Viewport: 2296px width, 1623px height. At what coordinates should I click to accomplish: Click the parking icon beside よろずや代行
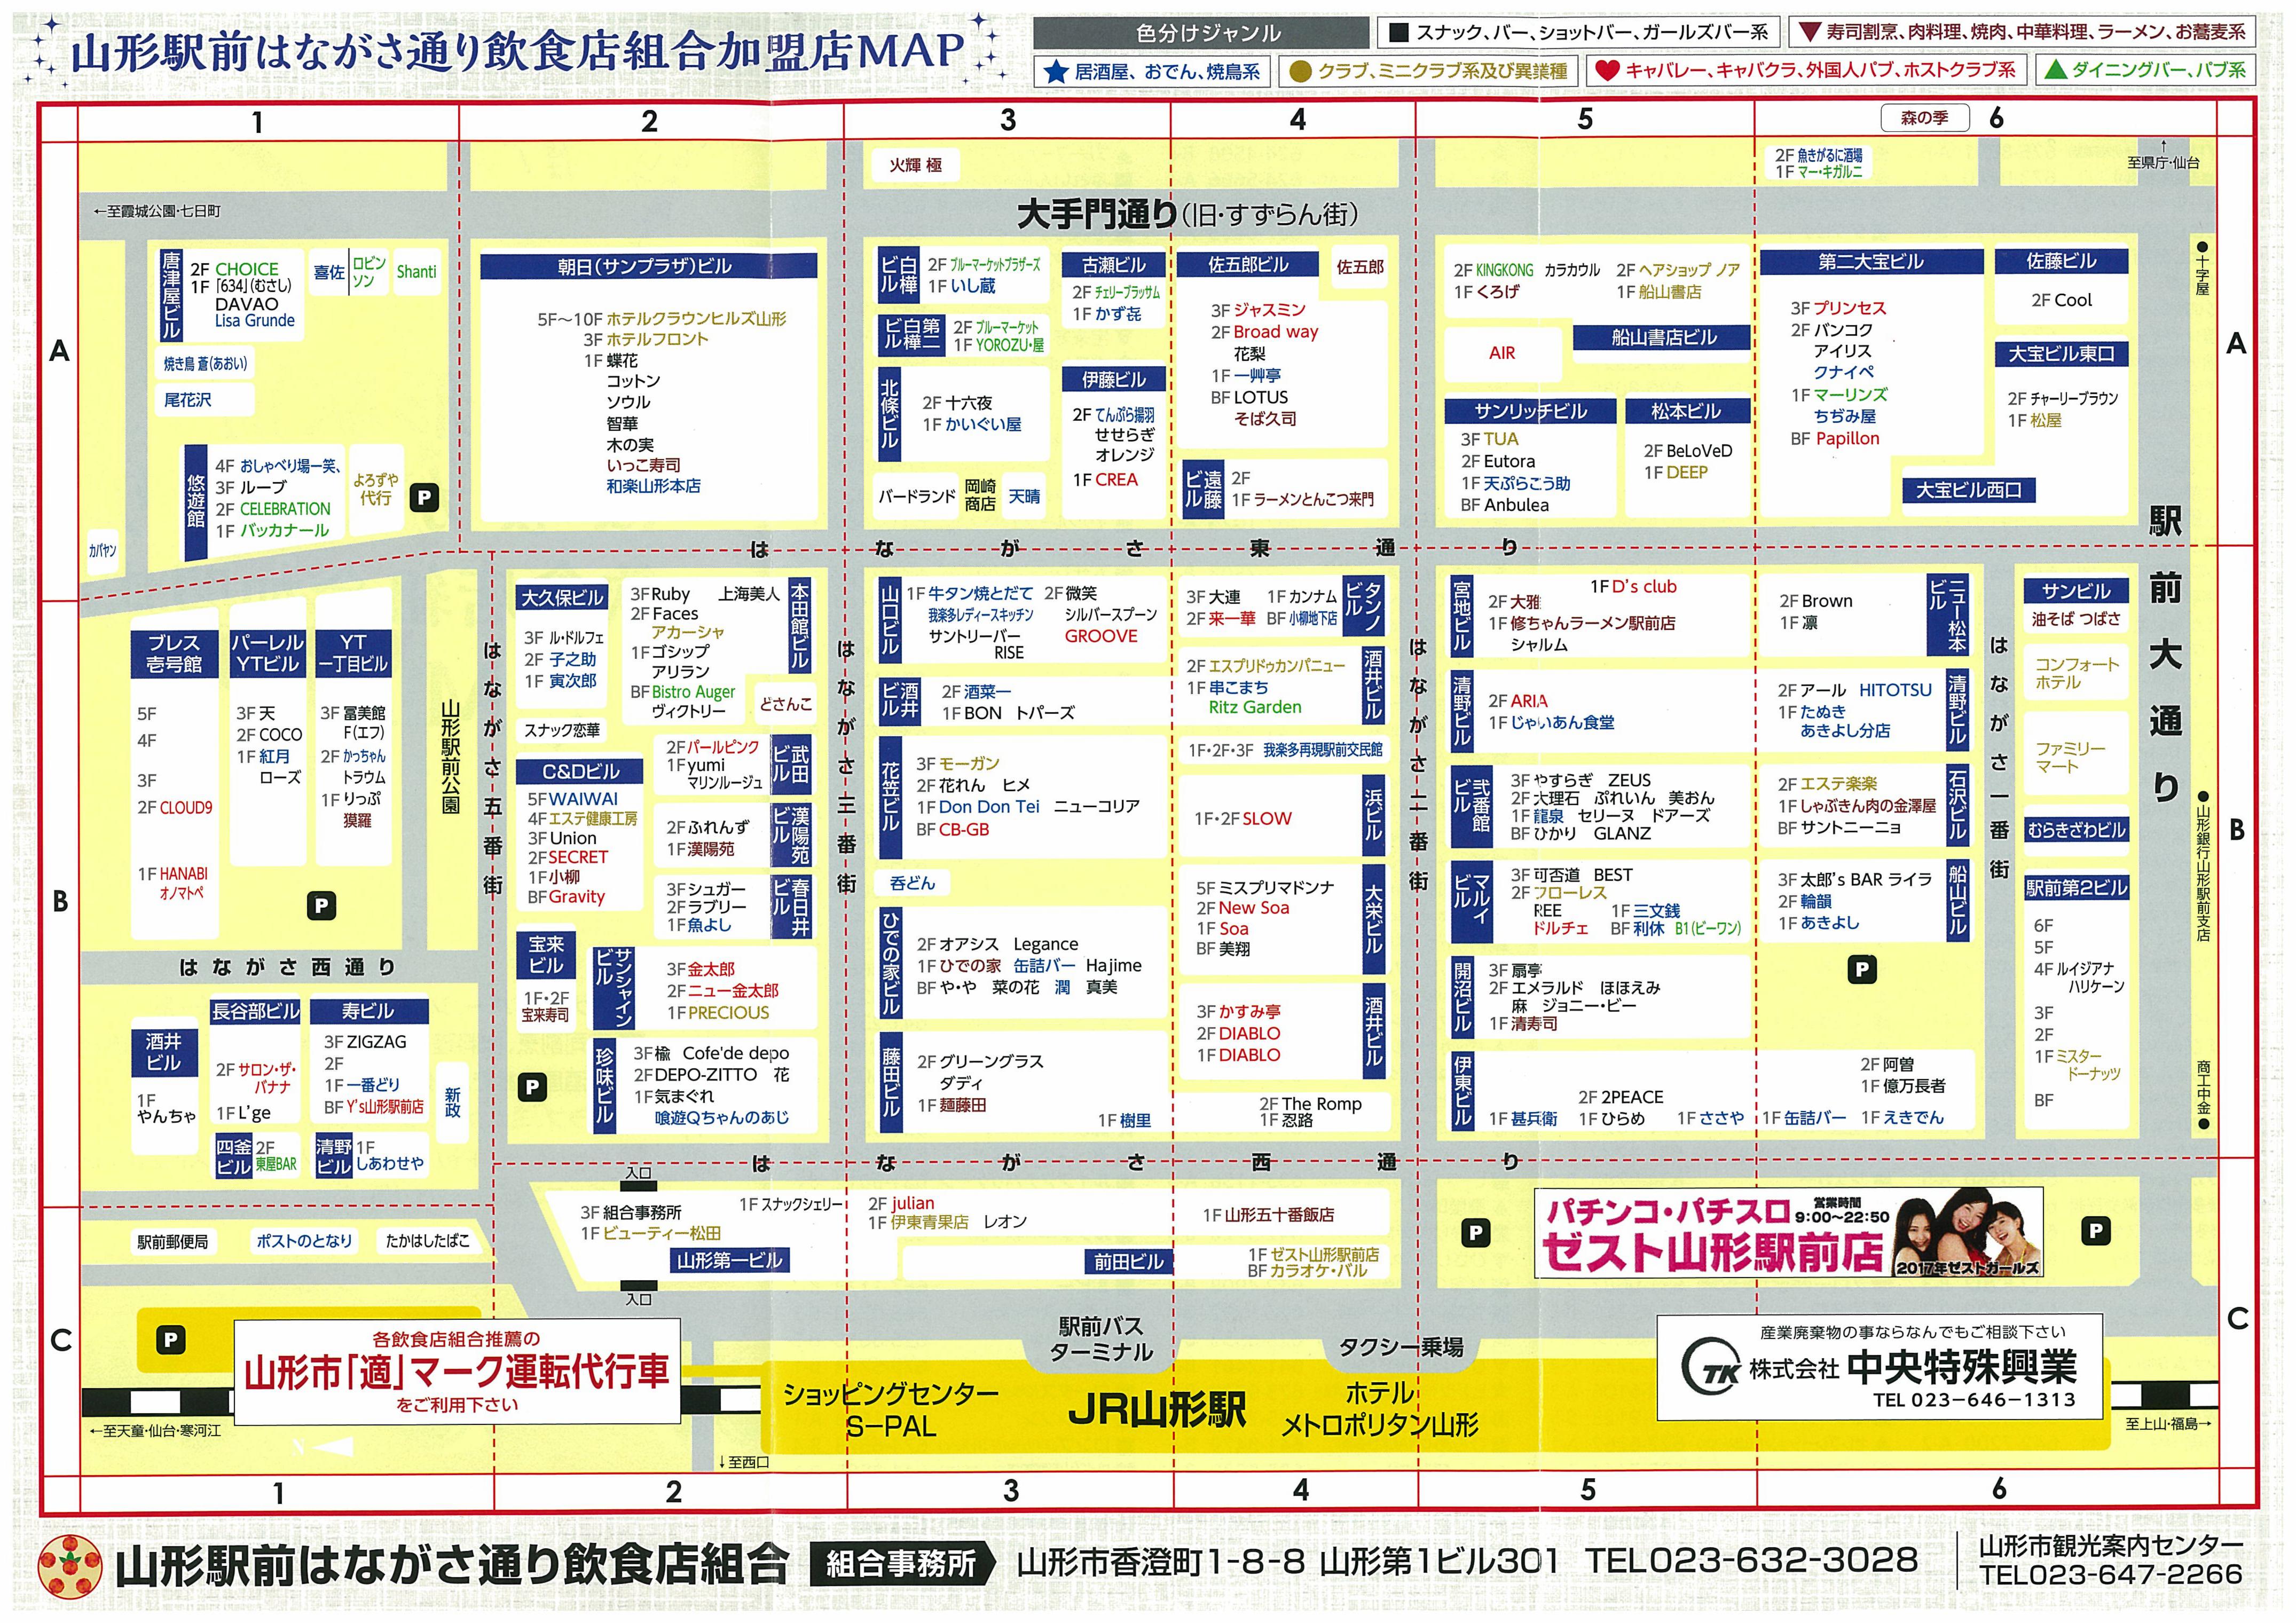pos(424,497)
